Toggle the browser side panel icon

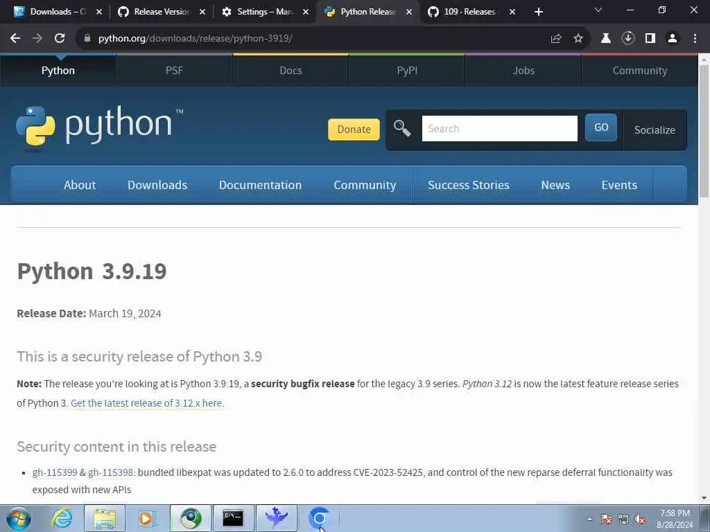(650, 39)
